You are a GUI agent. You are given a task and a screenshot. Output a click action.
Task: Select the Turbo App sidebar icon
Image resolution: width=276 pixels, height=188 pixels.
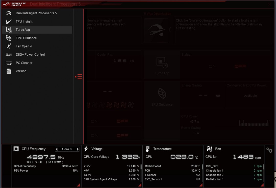pos(9,30)
